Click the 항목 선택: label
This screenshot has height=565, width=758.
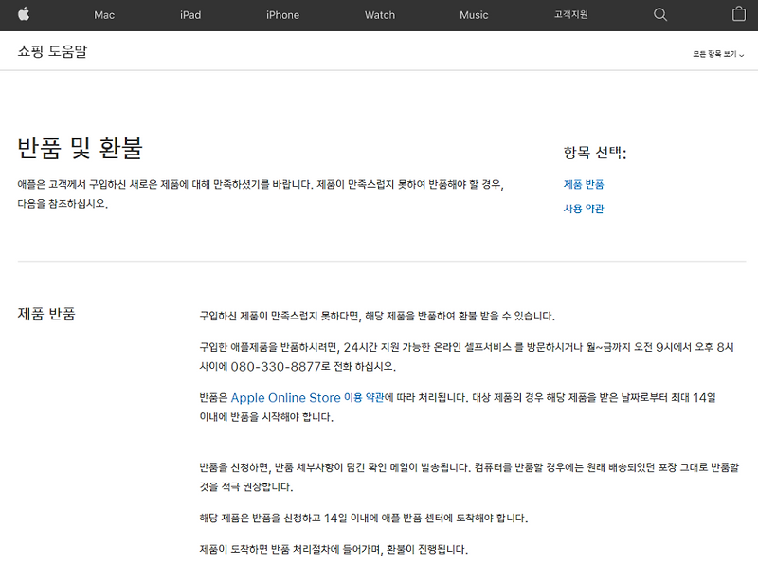pos(595,153)
